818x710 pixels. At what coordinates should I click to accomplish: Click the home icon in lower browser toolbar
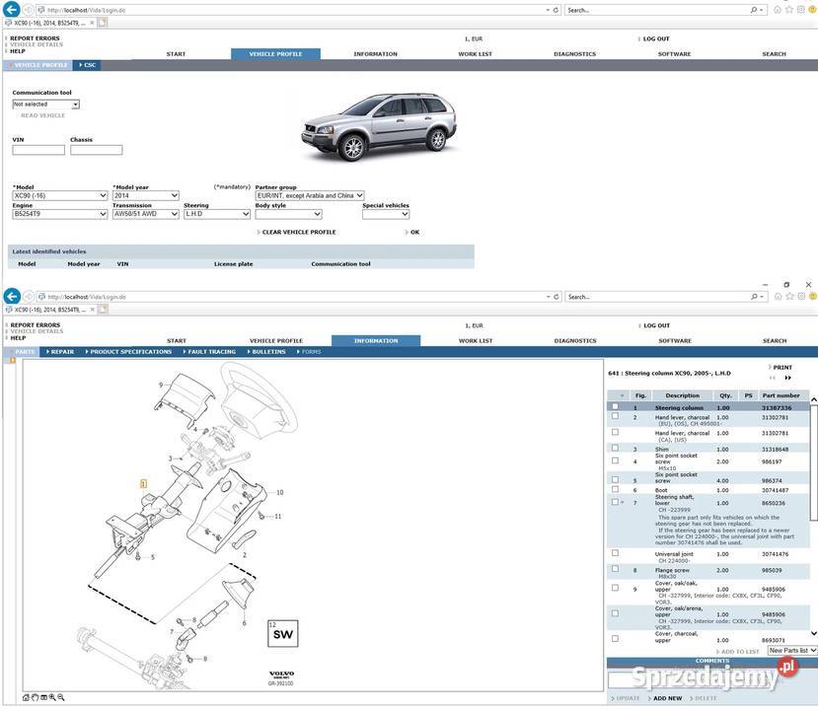tap(778, 296)
